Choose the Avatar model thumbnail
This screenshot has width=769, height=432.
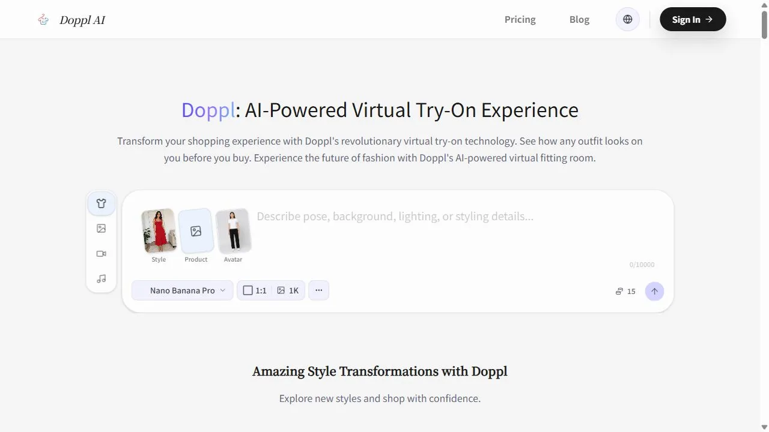pyautogui.click(x=233, y=231)
